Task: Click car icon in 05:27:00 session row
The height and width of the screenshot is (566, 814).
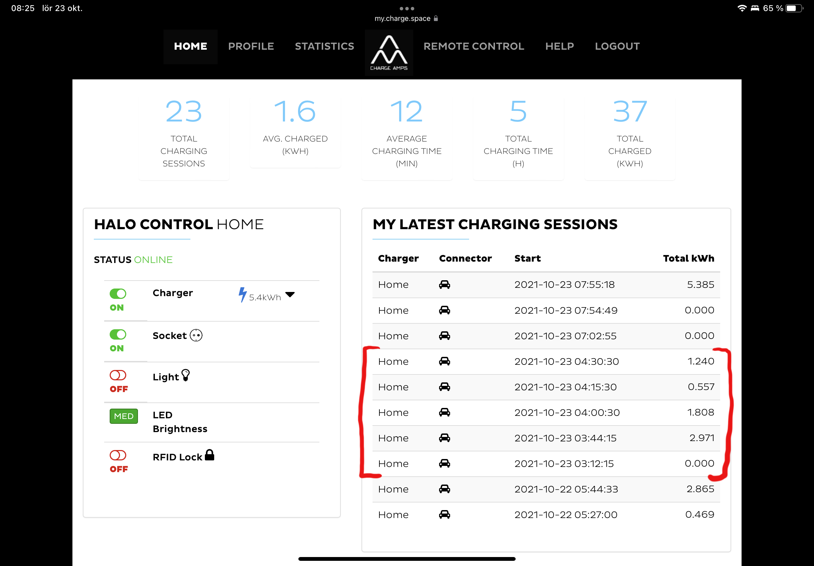Action: 444,515
